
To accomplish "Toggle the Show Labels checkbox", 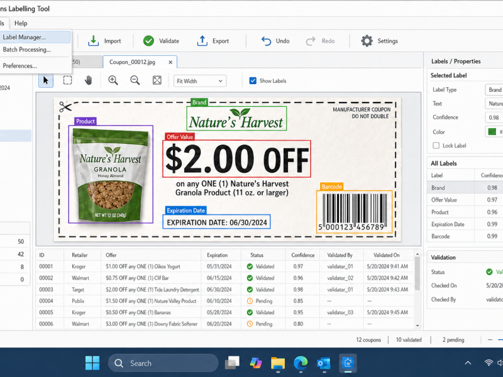I will click(253, 81).
